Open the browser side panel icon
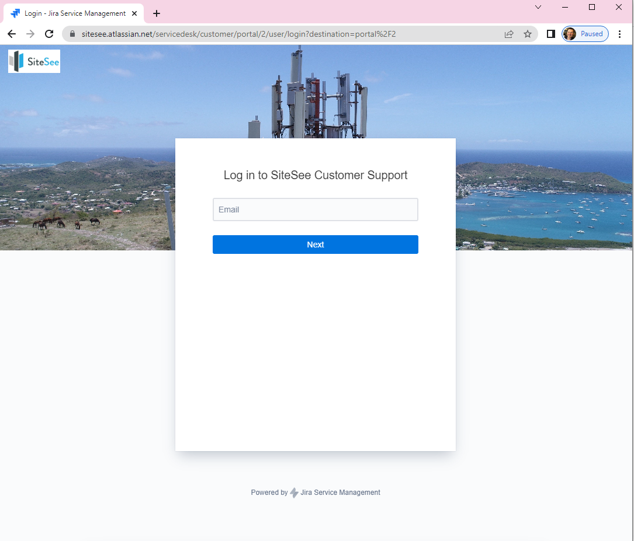 click(x=550, y=34)
